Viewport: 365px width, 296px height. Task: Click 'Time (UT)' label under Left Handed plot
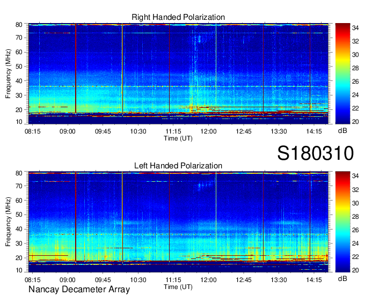pos(178,287)
